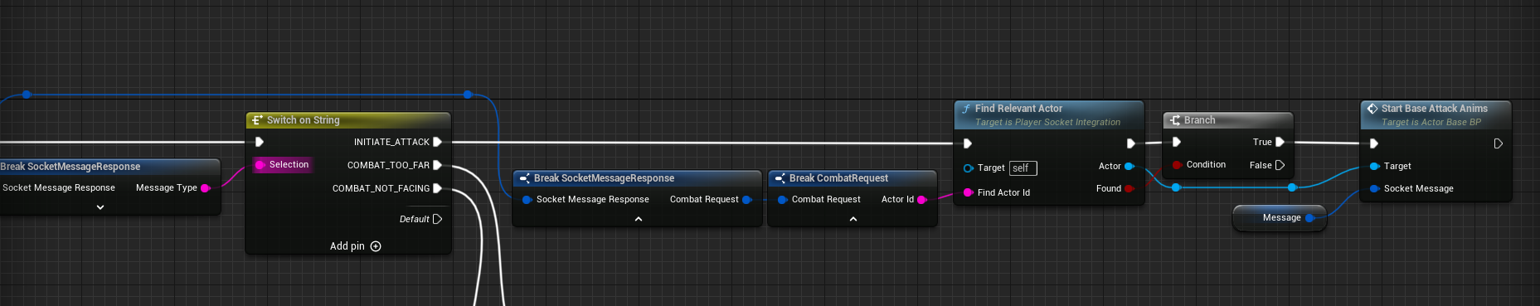The width and height of the screenshot is (1540, 306).
Task: Click the Start Base Attack Anims Target pin
Action: (x=1374, y=167)
